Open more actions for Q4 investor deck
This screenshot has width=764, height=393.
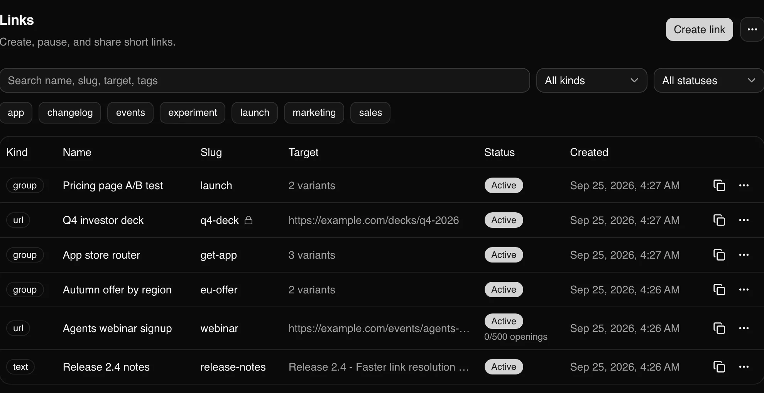point(744,220)
